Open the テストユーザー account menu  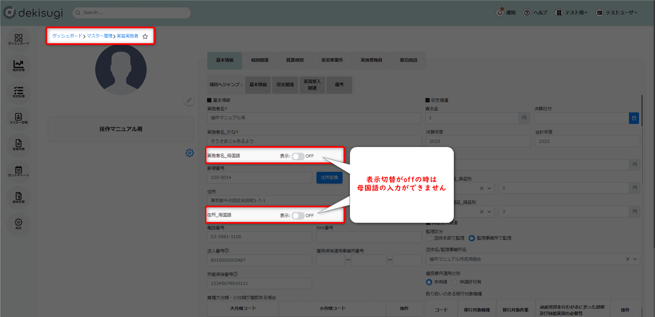(x=617, y=13)
